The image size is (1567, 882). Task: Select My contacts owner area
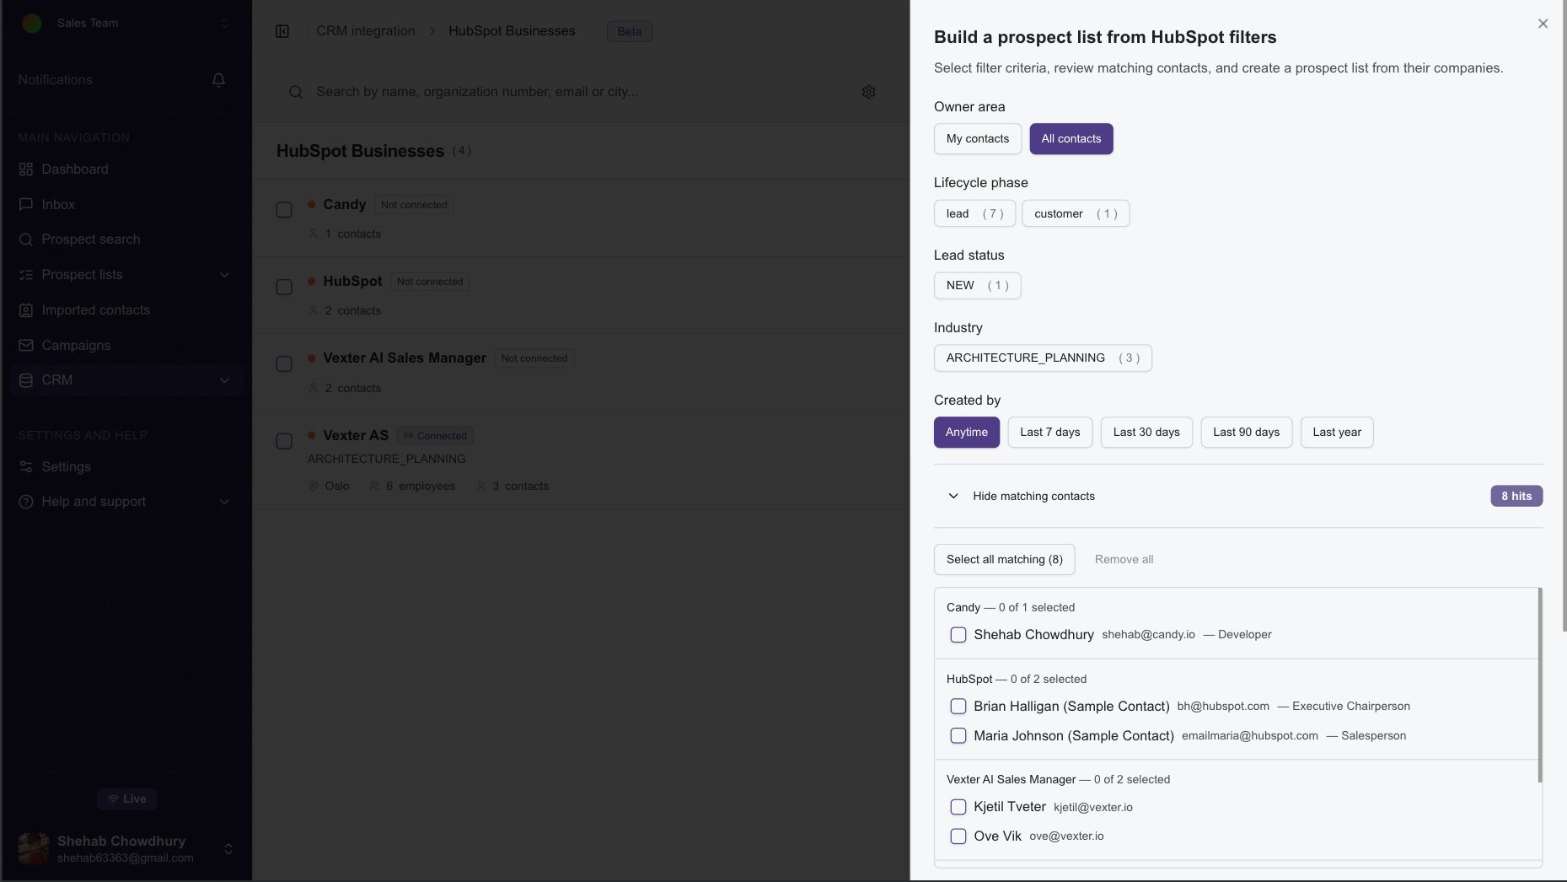978,139
